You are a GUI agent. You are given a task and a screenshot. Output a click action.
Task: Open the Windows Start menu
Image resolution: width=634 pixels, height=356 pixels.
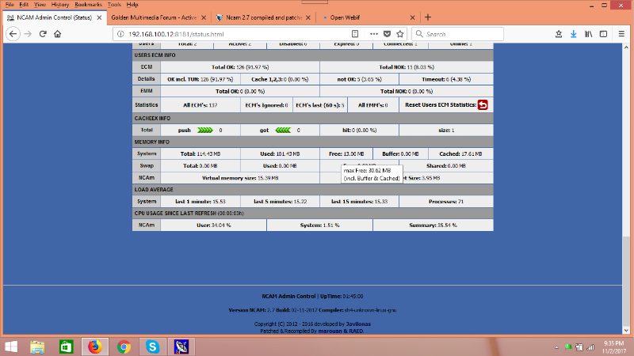11,347
